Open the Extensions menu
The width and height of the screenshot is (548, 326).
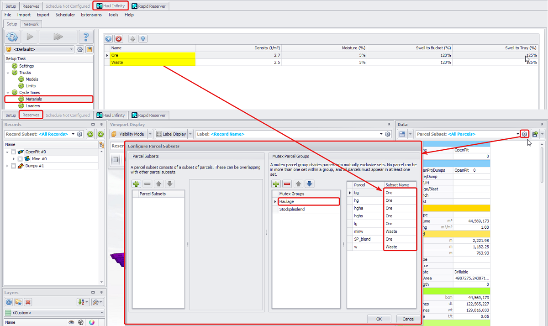[x=91, y=15]
